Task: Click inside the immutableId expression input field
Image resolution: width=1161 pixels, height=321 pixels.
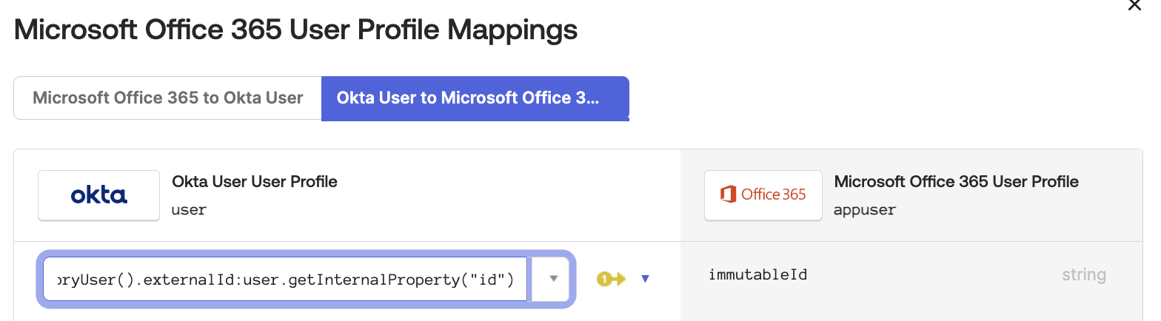Action: click(285, 279)
